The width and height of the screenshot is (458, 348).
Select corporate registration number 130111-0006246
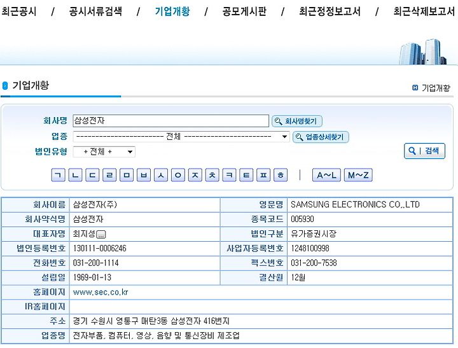point(100,248)
